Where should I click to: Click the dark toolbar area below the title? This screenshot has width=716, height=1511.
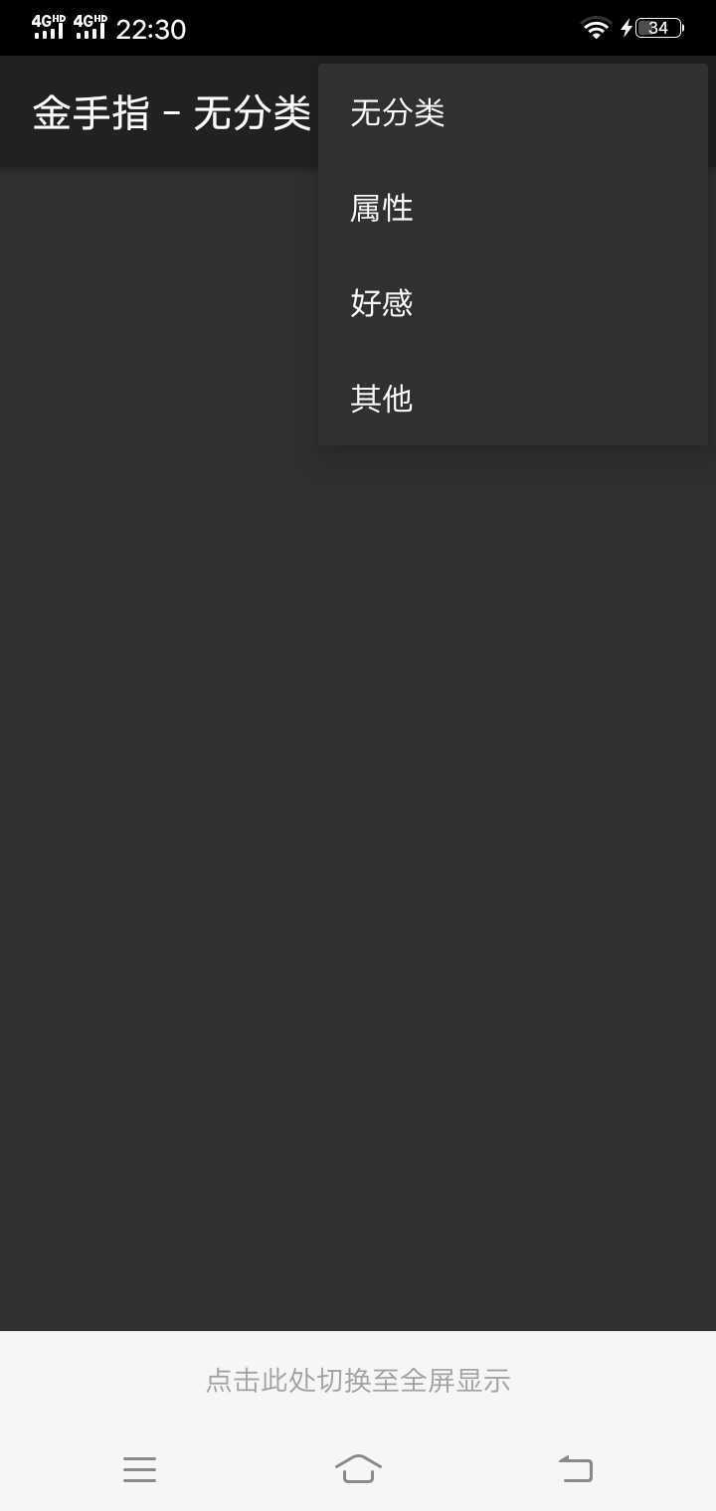pos(159,154)
